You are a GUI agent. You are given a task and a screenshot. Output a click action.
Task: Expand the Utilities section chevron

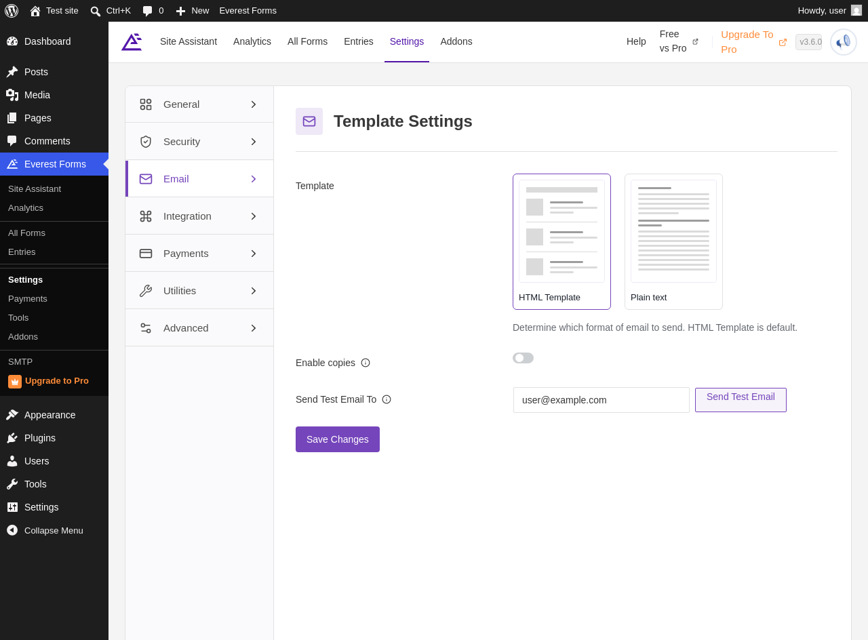(x=254, y=291)
